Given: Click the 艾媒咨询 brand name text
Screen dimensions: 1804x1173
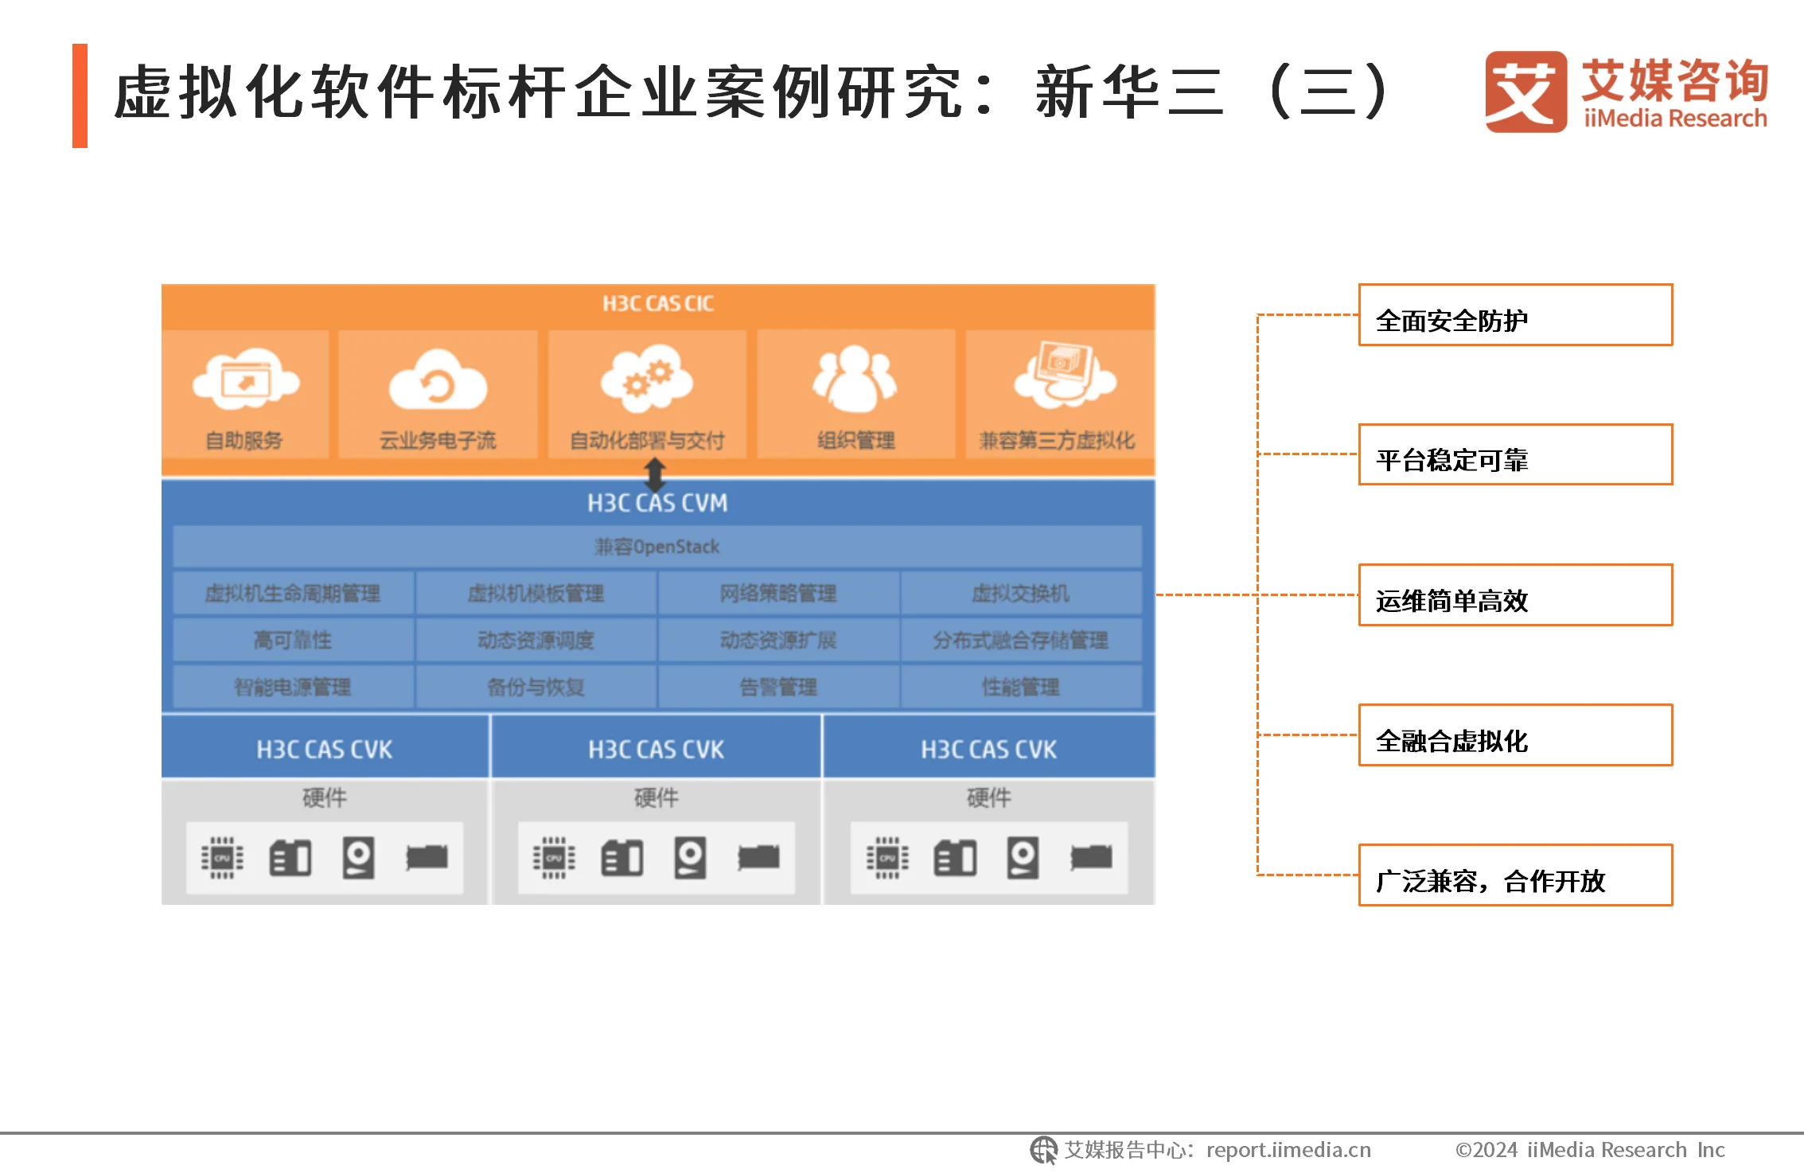Looking at the screenshot, I should click(x=1674, y=80).
